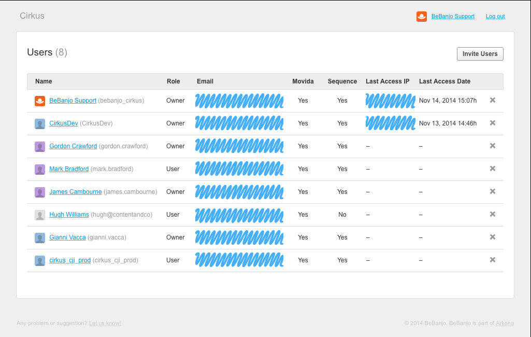Image resolution: width=531 pixels, height=337 pixels.
Task: Open James Cambourne's user page
Action: pos(75,192)
